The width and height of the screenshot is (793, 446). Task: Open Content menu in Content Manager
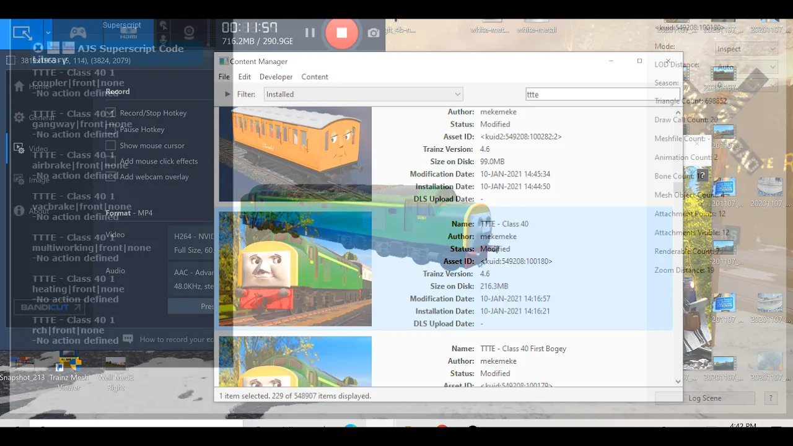click(315, 77)
